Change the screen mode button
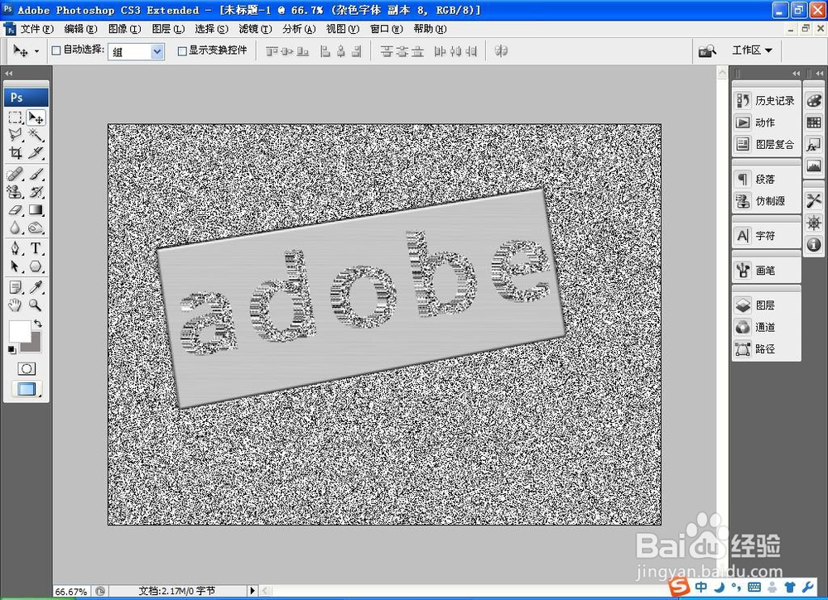The height and width of the screenshot is (600, 828). pyautogui.click(x=26, y=390)
